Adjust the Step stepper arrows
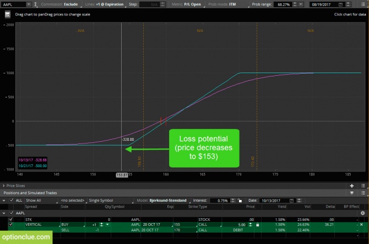 (162, 4)
